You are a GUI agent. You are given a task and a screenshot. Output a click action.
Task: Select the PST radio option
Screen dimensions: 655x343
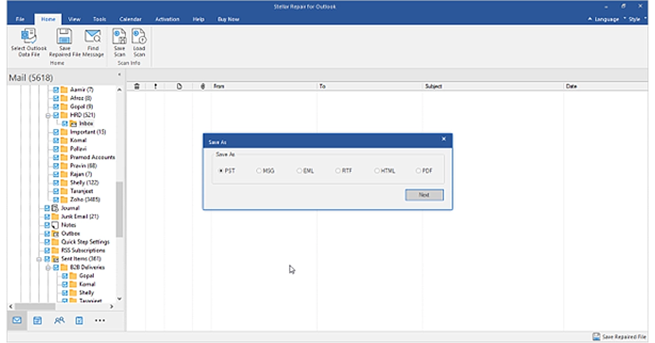point(227,171)
